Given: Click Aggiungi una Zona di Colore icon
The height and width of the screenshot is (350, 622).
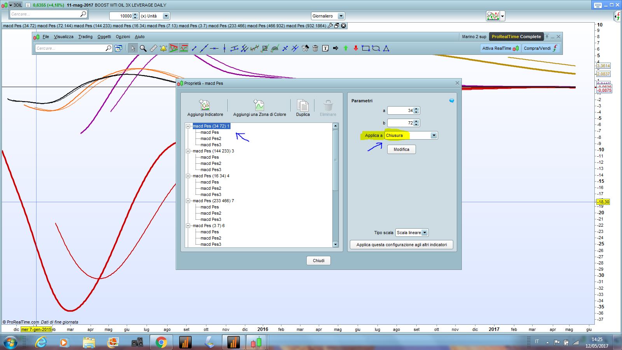Looking at the screenshot, I should tap(259, 105).
